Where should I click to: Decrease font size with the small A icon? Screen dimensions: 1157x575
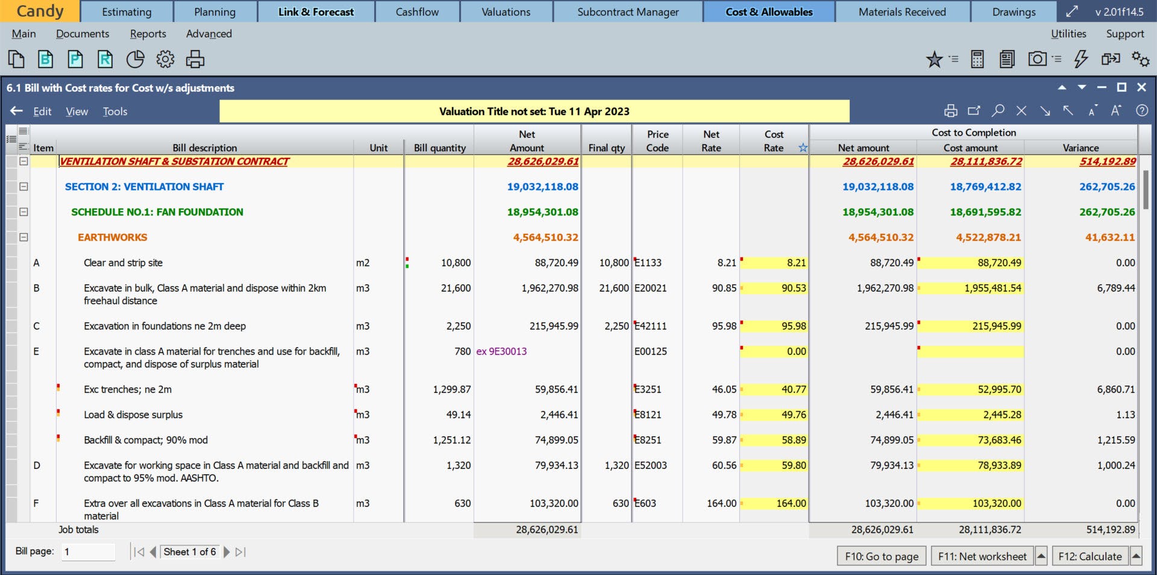point(1092,111)
